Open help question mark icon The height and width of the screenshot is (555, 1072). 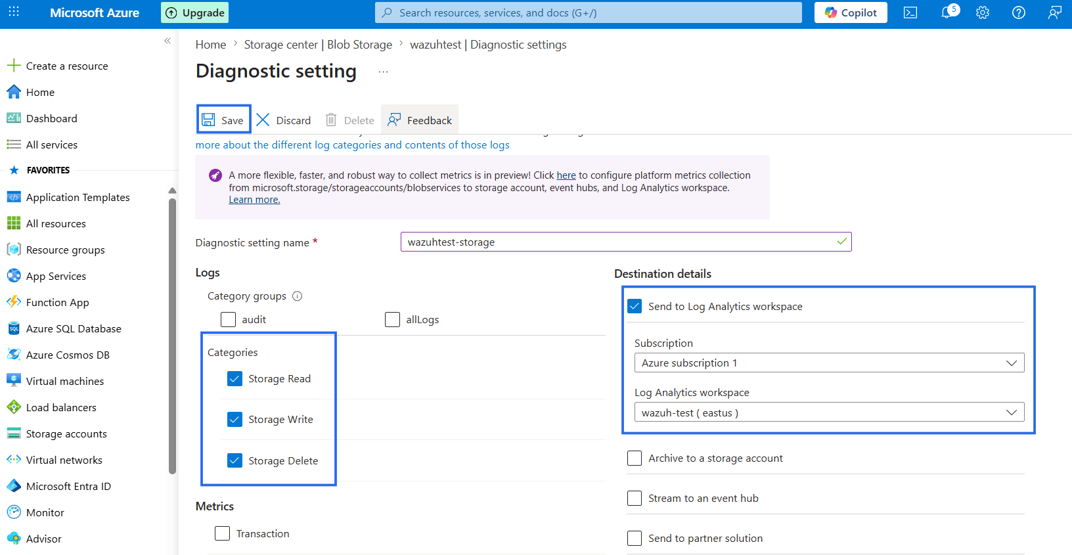(x=1019, y=12)
